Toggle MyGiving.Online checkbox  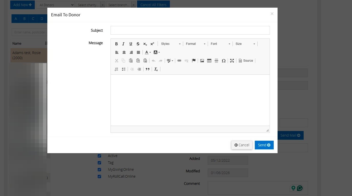pyautogui.click(x=99, y=169)
